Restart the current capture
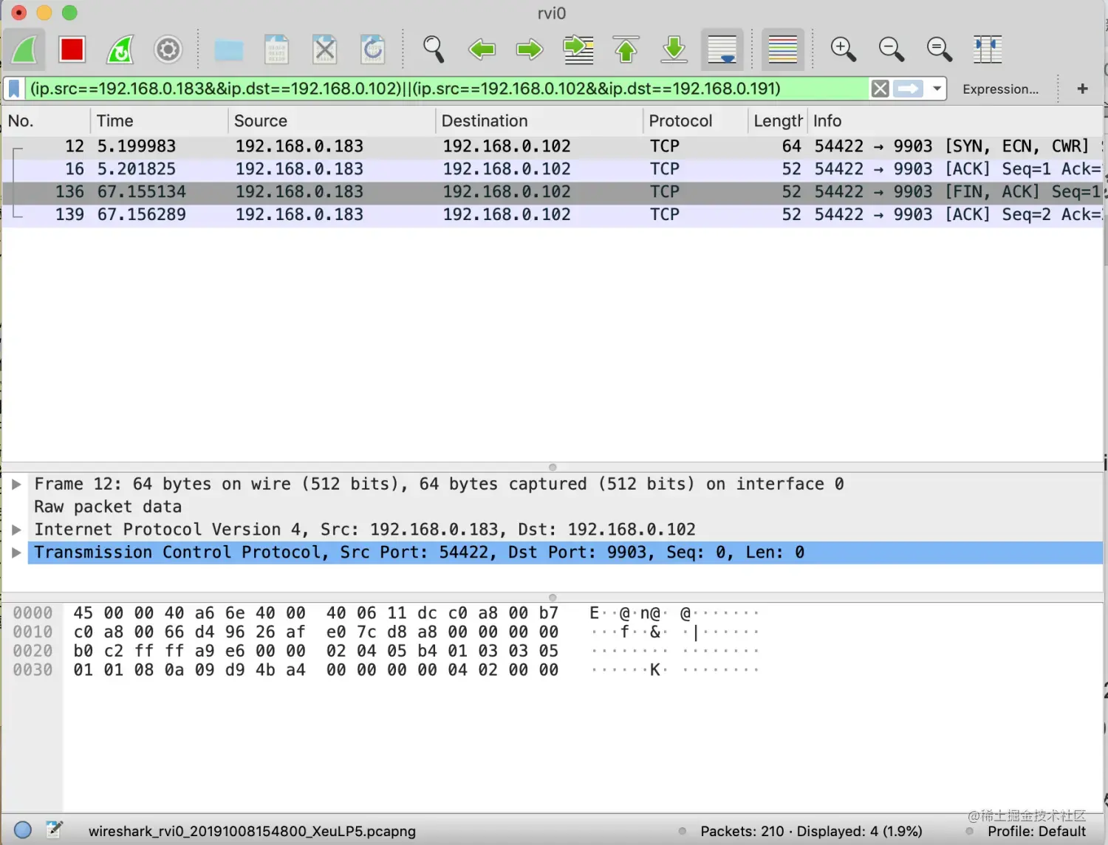 tap(120, 49)
